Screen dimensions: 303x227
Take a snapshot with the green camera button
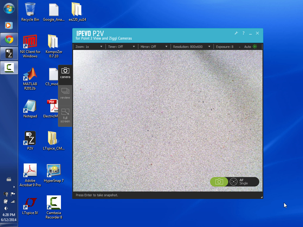[219, 182]
